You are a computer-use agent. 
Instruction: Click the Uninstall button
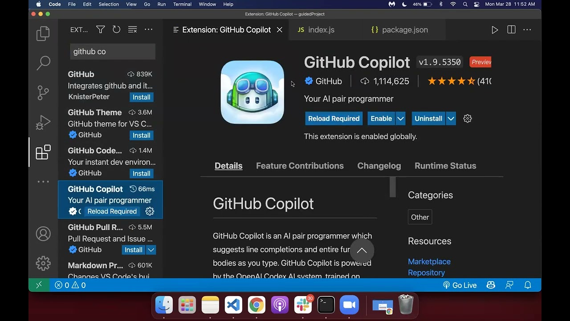[428, 119]
